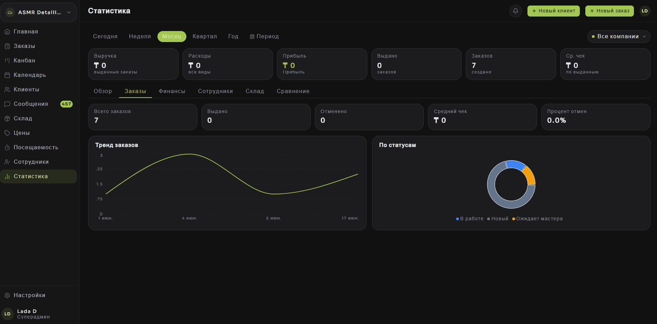The width and height of the screenshot is (657, 324).
Task: Select the Сегодня period filter
Action: 105,37
